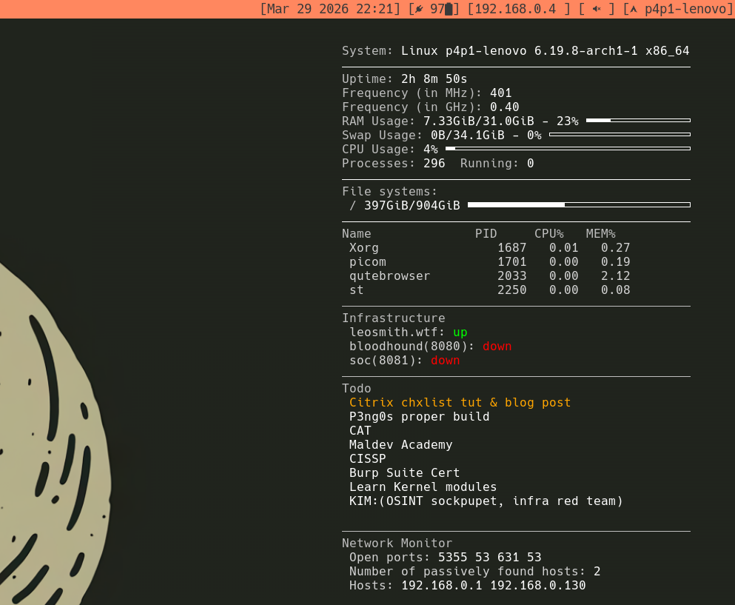Click the red 'down' status for bloodhound(8080)
The height and width of the screenshot is (605, 735).
point(497,347)
